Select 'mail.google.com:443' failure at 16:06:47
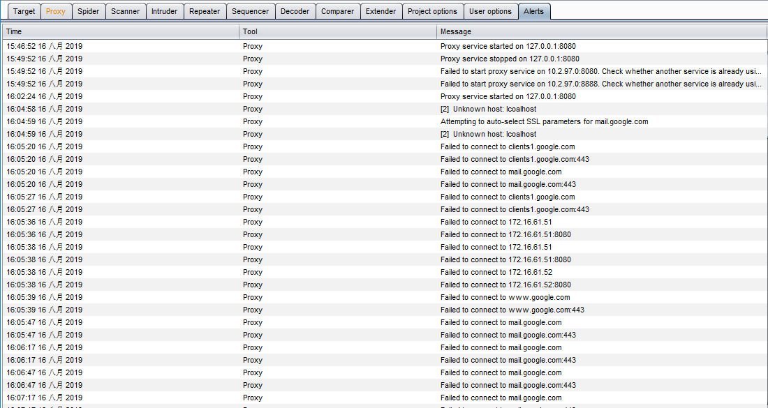The width and height of the screenshot is (768, 408). coord(508,386)
